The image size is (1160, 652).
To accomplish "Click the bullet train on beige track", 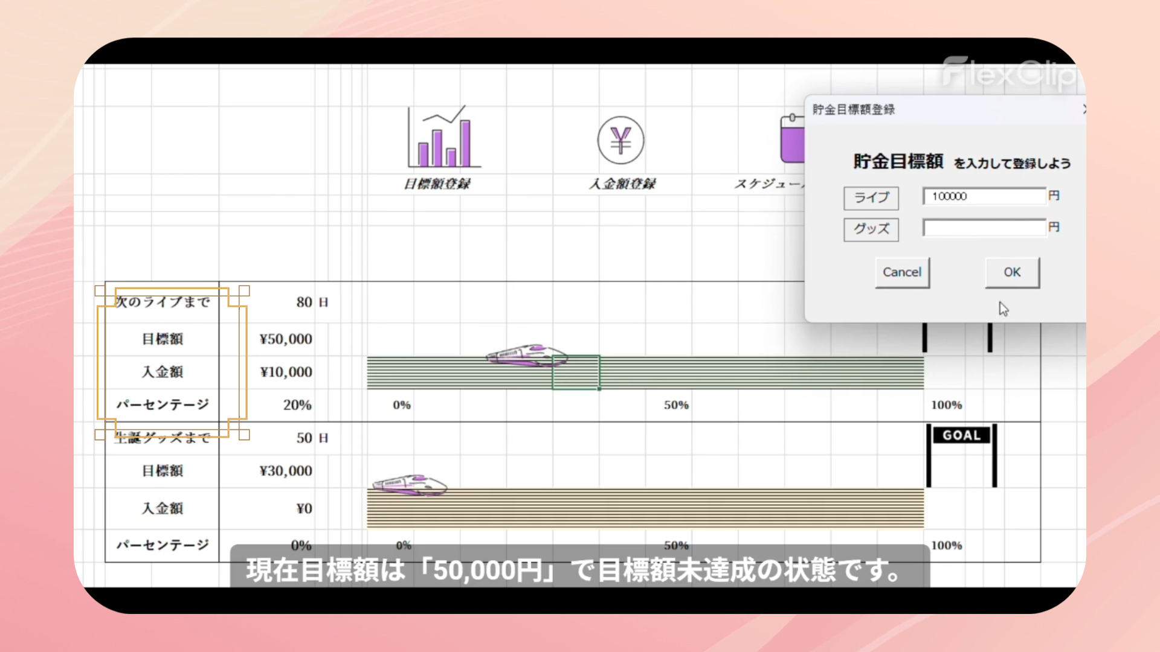I will (x=410, y=485).
